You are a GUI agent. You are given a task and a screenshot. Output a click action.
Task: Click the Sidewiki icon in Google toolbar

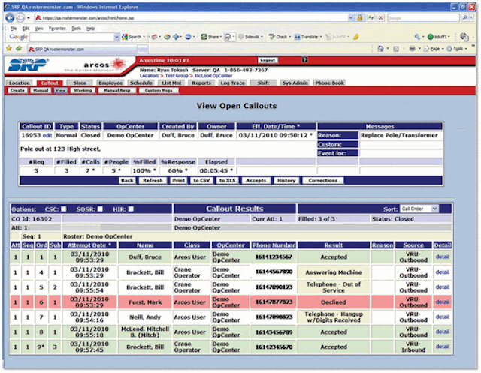(241, 37)
